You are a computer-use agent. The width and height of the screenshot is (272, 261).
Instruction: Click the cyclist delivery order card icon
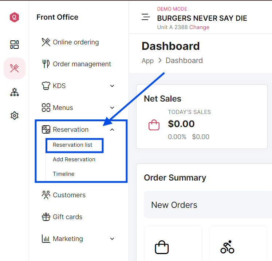(x=227, y=247)
